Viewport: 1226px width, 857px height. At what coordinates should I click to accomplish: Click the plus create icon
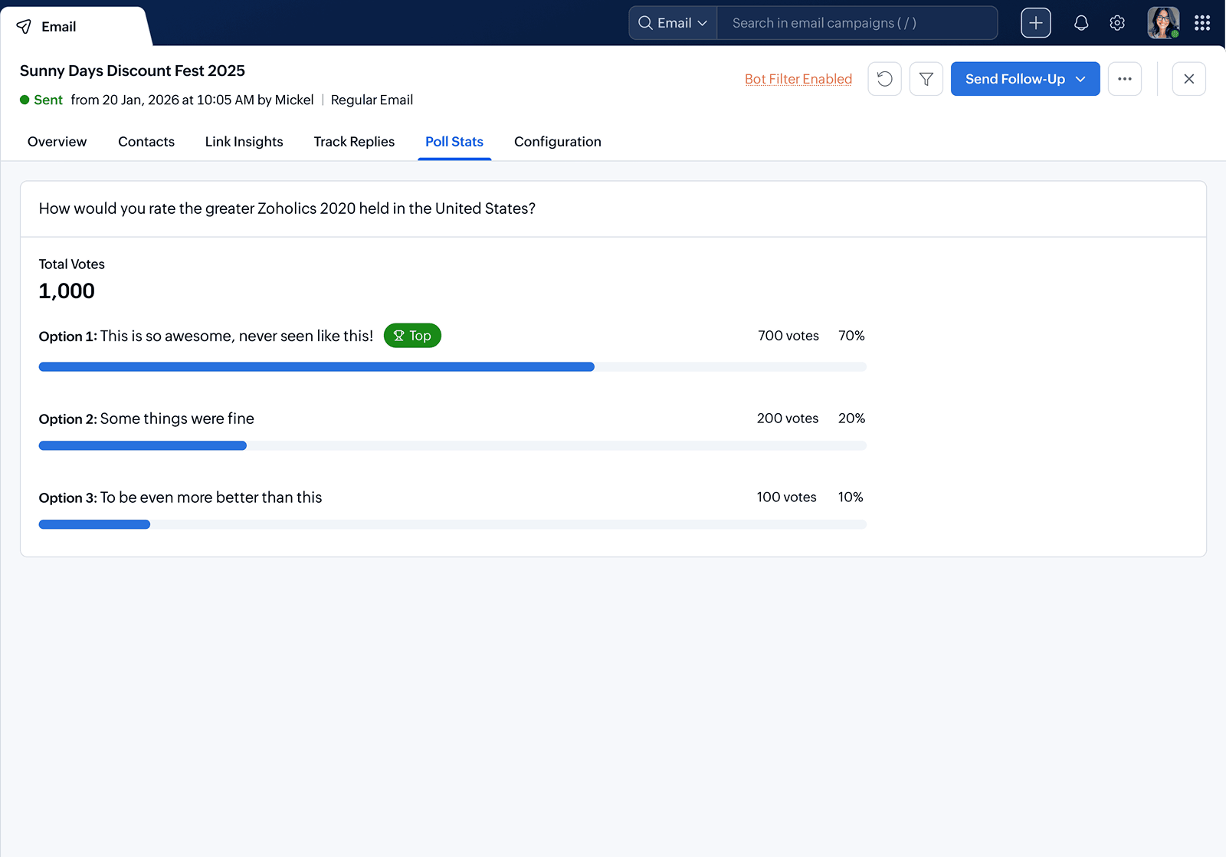pos(1036,23)
